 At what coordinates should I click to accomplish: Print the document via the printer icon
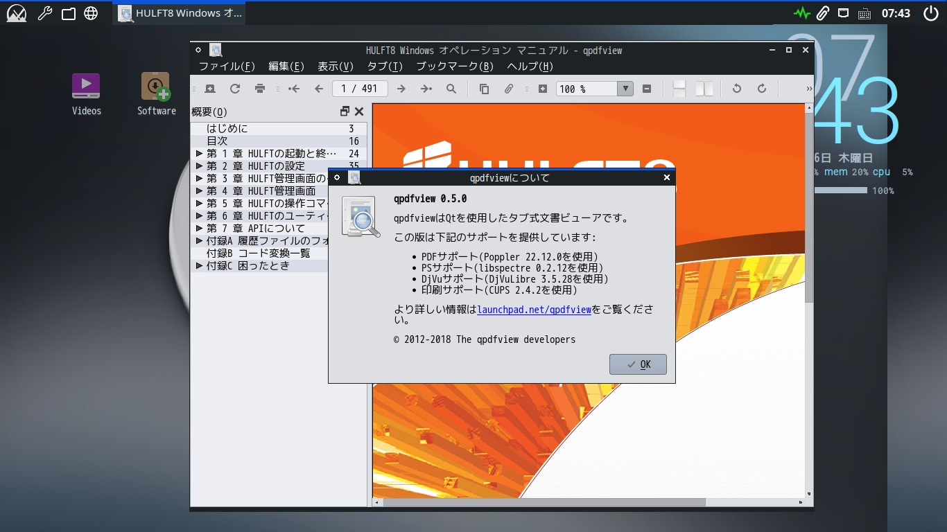(260, 89)
